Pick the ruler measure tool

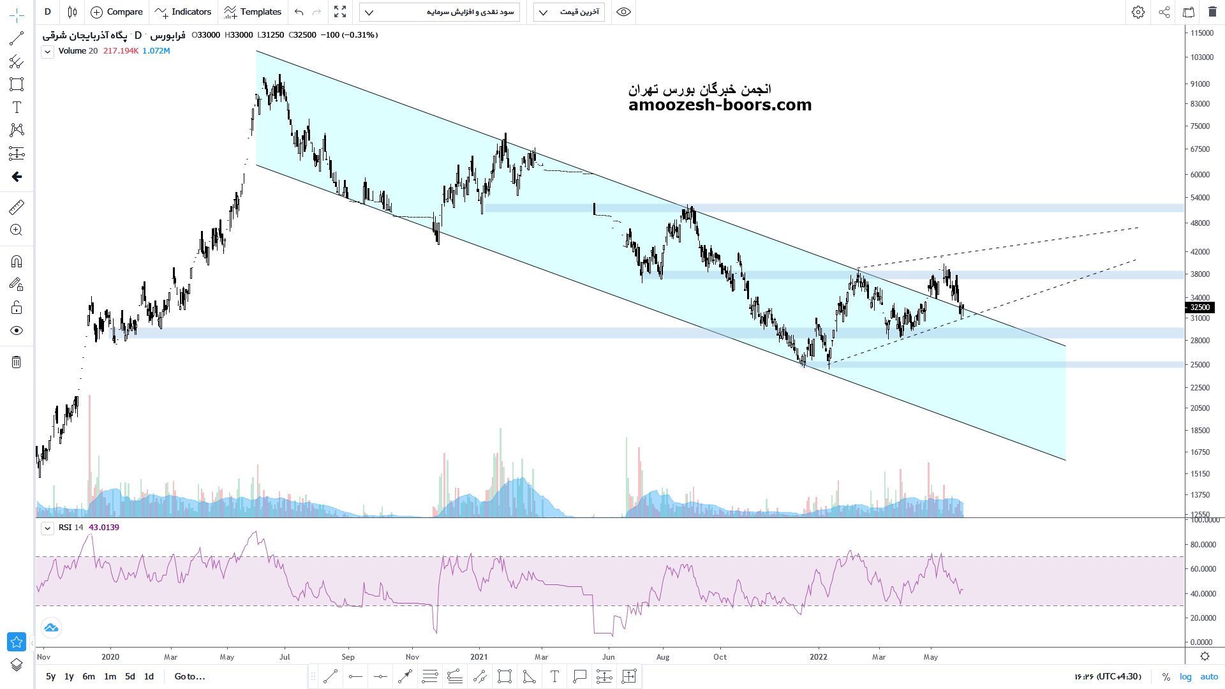[x=17, y=207]
